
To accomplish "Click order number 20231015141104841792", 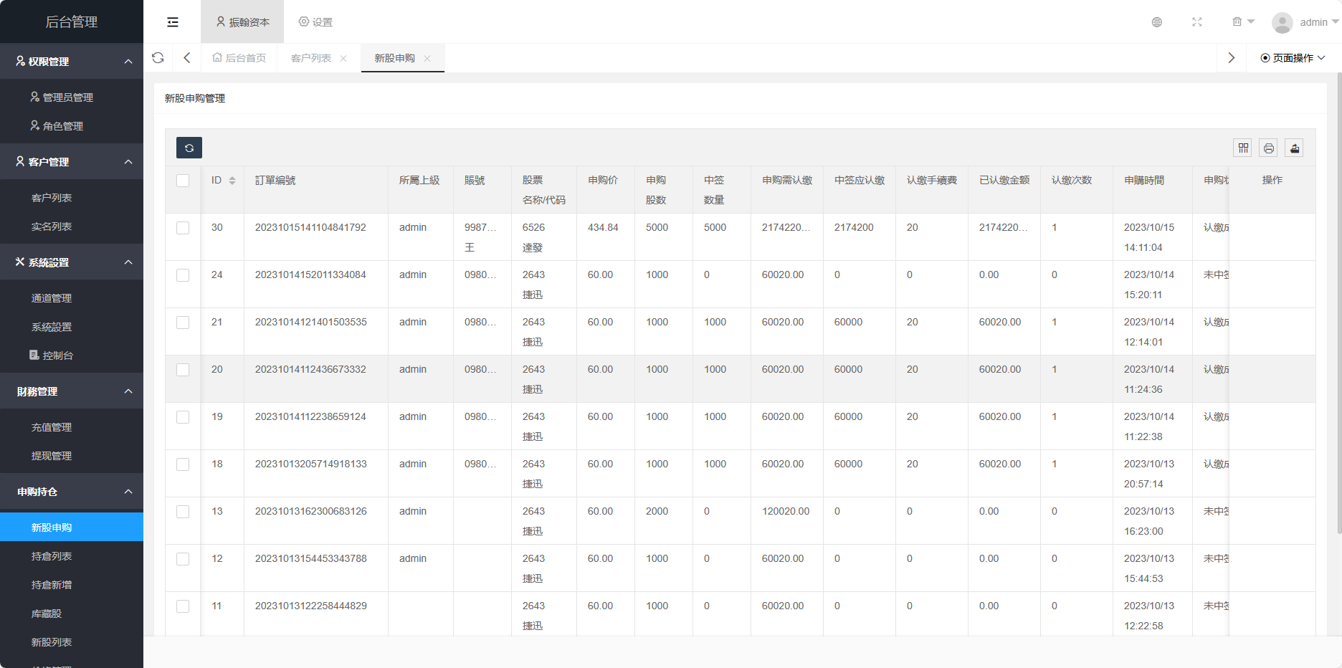I will tap(310, 227).
